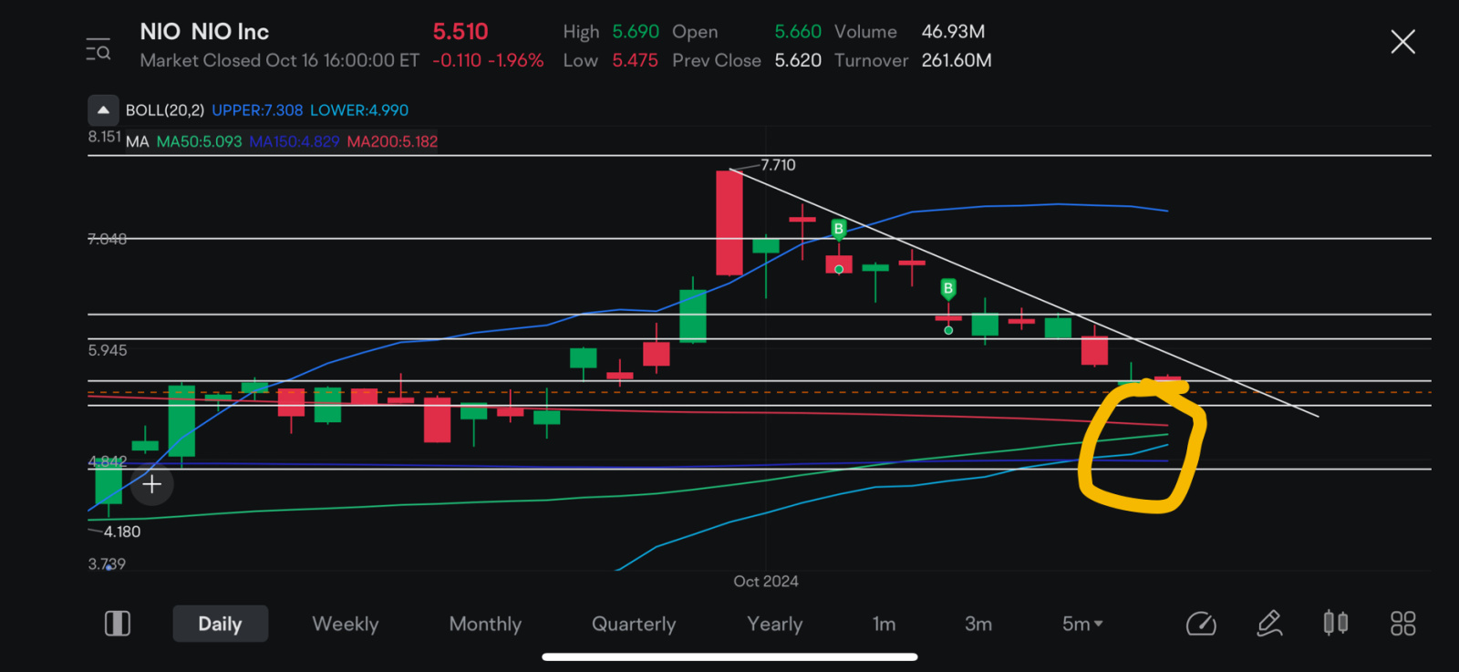
Task: Open the drawing pencil tool
Action: 1269,624
